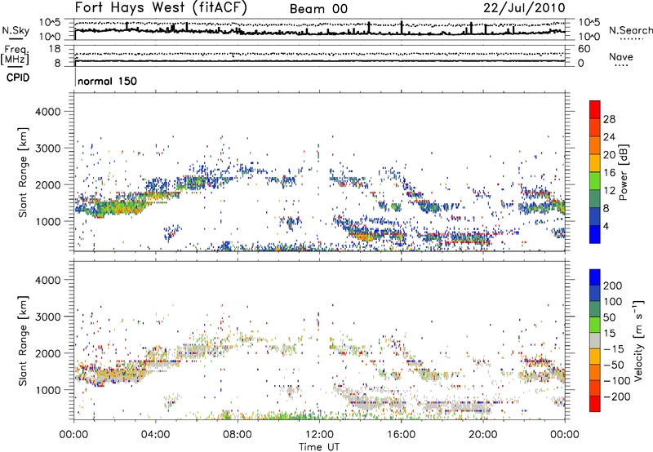
Task: Click the '18' frequency axis tick
Action: point(55,49)
